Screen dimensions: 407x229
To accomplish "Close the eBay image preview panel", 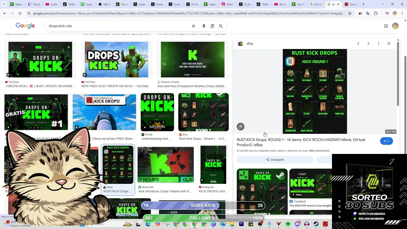I will [x=389, y=44].
